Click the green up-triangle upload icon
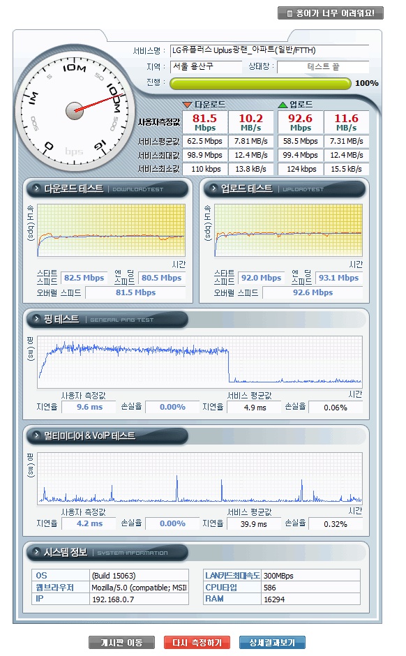Image resolution: width=406 pixels, height=656 pixels. click(x=283, y=104)
